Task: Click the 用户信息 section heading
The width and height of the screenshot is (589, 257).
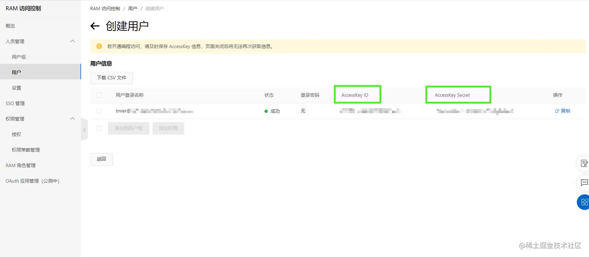Action: click(x=101, y=63)
